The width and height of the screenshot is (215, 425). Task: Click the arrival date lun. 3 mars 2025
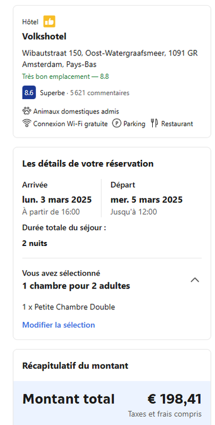[57, 200]
